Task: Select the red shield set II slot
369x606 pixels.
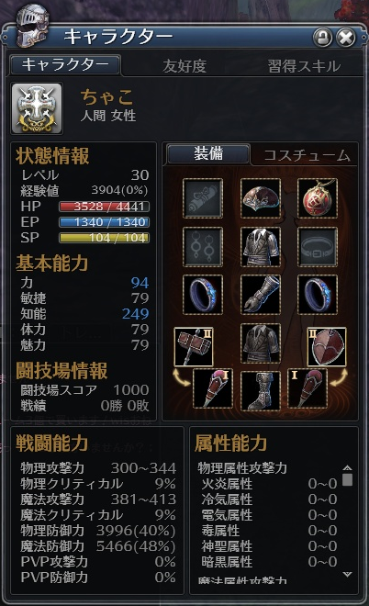Action: point(327,347)
